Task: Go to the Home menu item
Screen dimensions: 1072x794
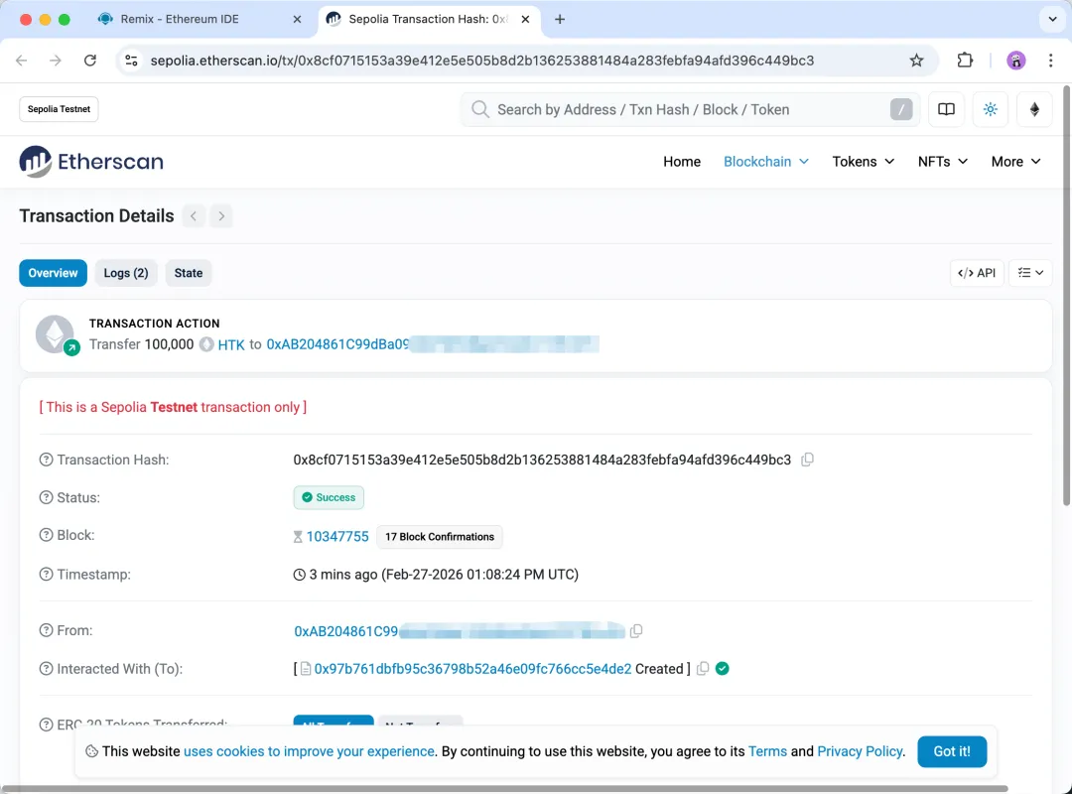Action: pyautogui.click(x=682, y=162)
